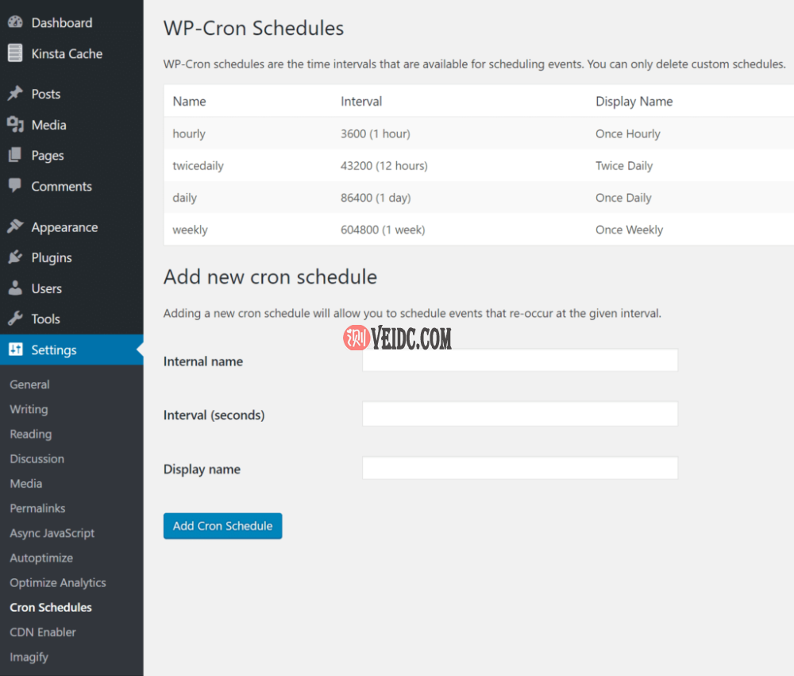Open the General settings submenu
794x676 pixels.
coord(29,384)
